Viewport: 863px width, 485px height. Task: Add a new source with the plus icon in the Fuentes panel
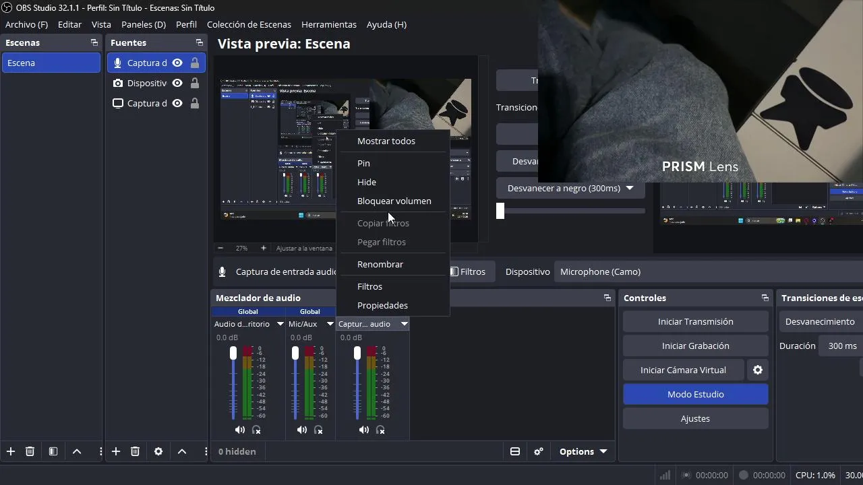(x=116, y=451)
